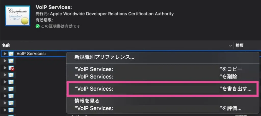Click the VoIP Services row certificate icon
Screen dimensions: 261x116
[11, 54]
